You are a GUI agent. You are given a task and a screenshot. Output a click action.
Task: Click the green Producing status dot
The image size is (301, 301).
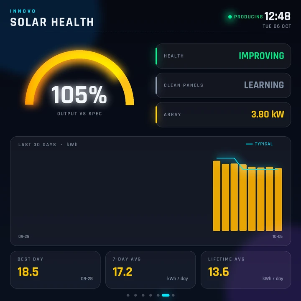point(230,17)
